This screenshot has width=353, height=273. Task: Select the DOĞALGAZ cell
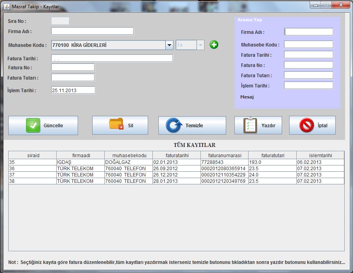tap(128, 162)
